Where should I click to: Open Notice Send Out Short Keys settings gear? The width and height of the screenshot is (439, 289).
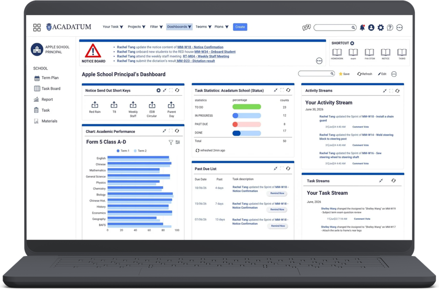pyautogui.click(x=158, y=90)
